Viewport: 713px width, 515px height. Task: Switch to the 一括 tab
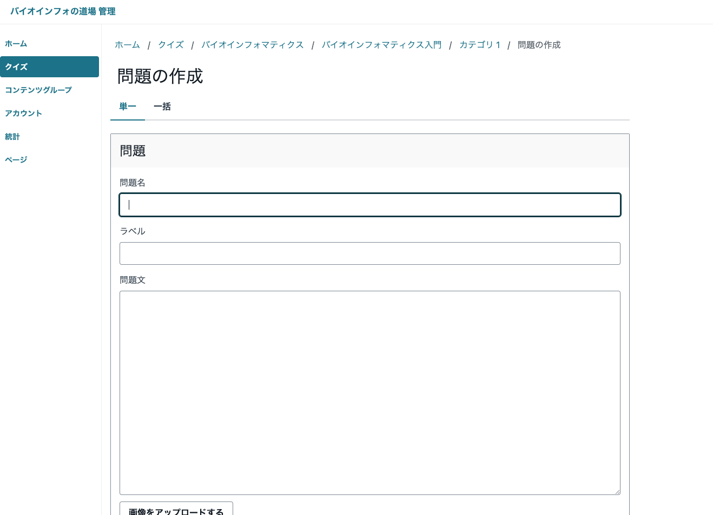tap(162, 106)
